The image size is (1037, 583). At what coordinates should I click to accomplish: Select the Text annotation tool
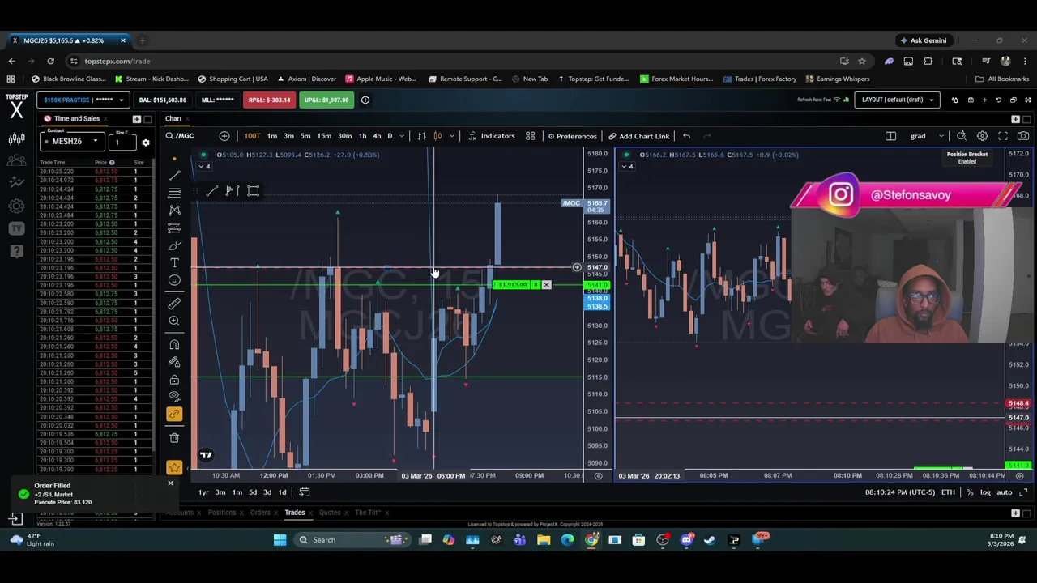(174, 263)
